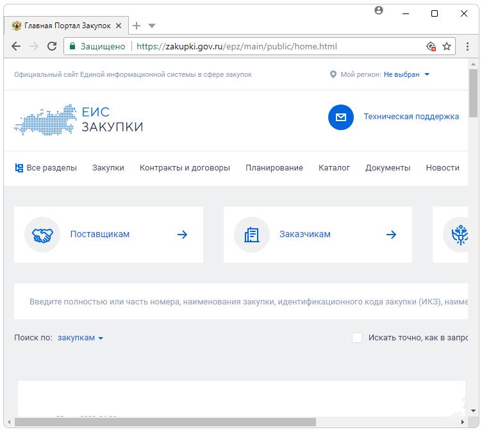Open the tab list dropdown arrow
482x432 pixels.
coord(152,26)
